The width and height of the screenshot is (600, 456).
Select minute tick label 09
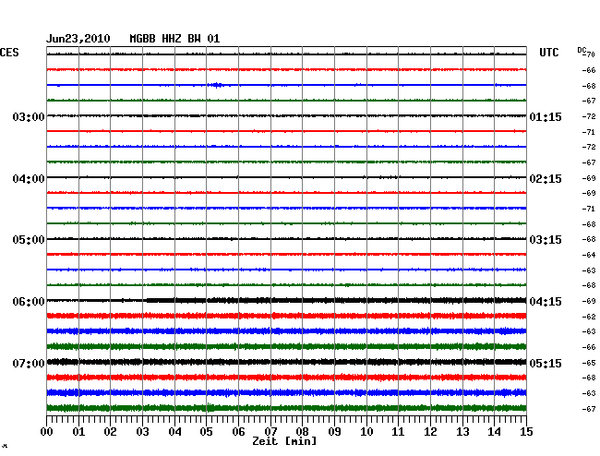pos(334,431)
